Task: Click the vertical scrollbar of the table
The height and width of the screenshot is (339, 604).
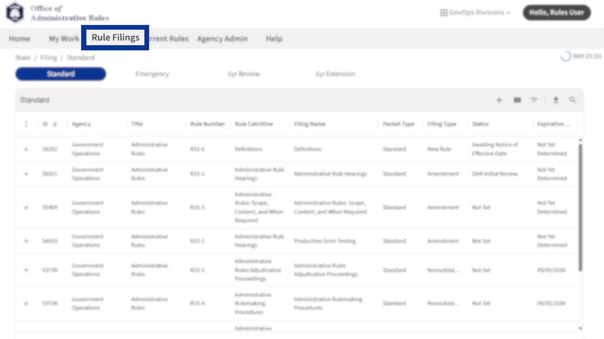Action: click(x=580, y=207)
